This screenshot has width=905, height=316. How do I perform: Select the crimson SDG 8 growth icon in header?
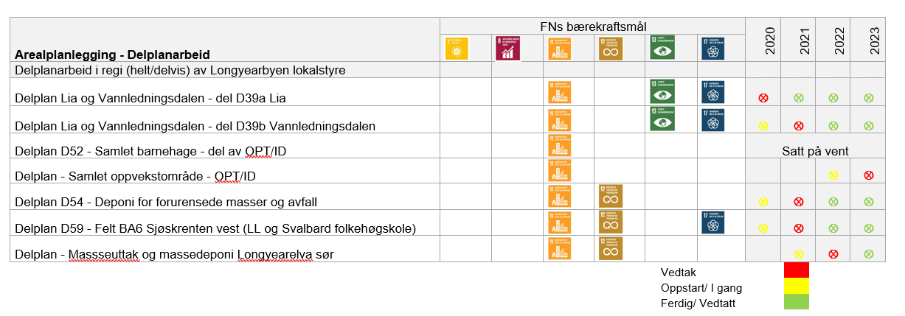(507, 48)
